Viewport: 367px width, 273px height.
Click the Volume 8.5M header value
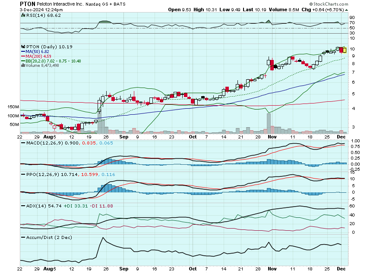(x=284, y=9)
